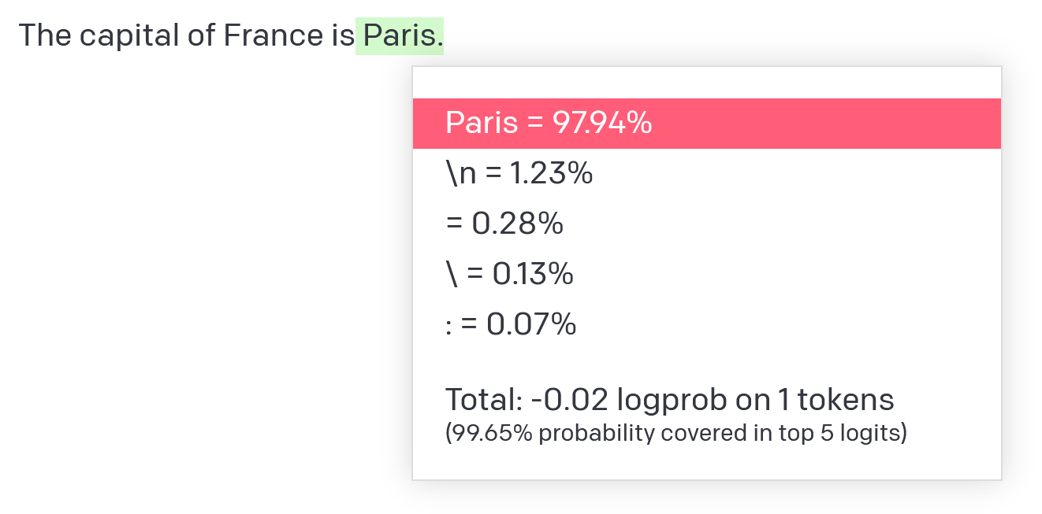This screenshot has width=1042, height=514.
Task: Click the 0.07% probability value
Action: tap(531, 324)
